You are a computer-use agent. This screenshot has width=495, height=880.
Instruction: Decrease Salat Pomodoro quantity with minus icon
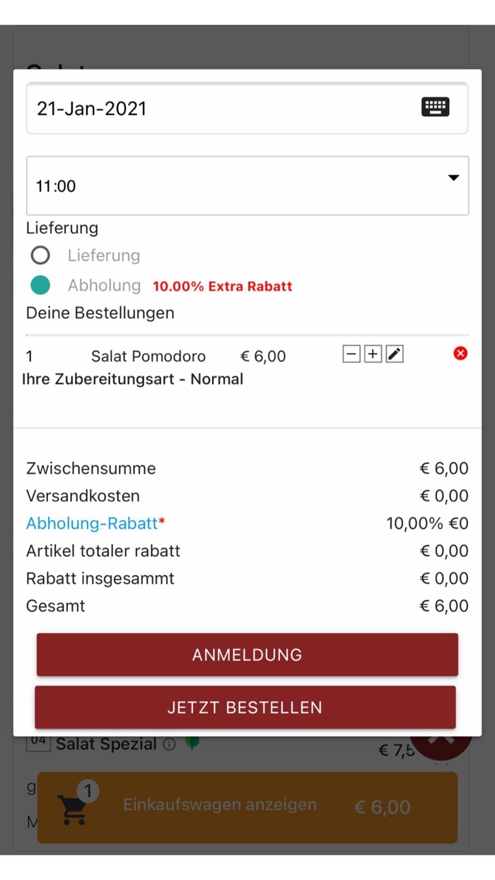pos(351,353)
